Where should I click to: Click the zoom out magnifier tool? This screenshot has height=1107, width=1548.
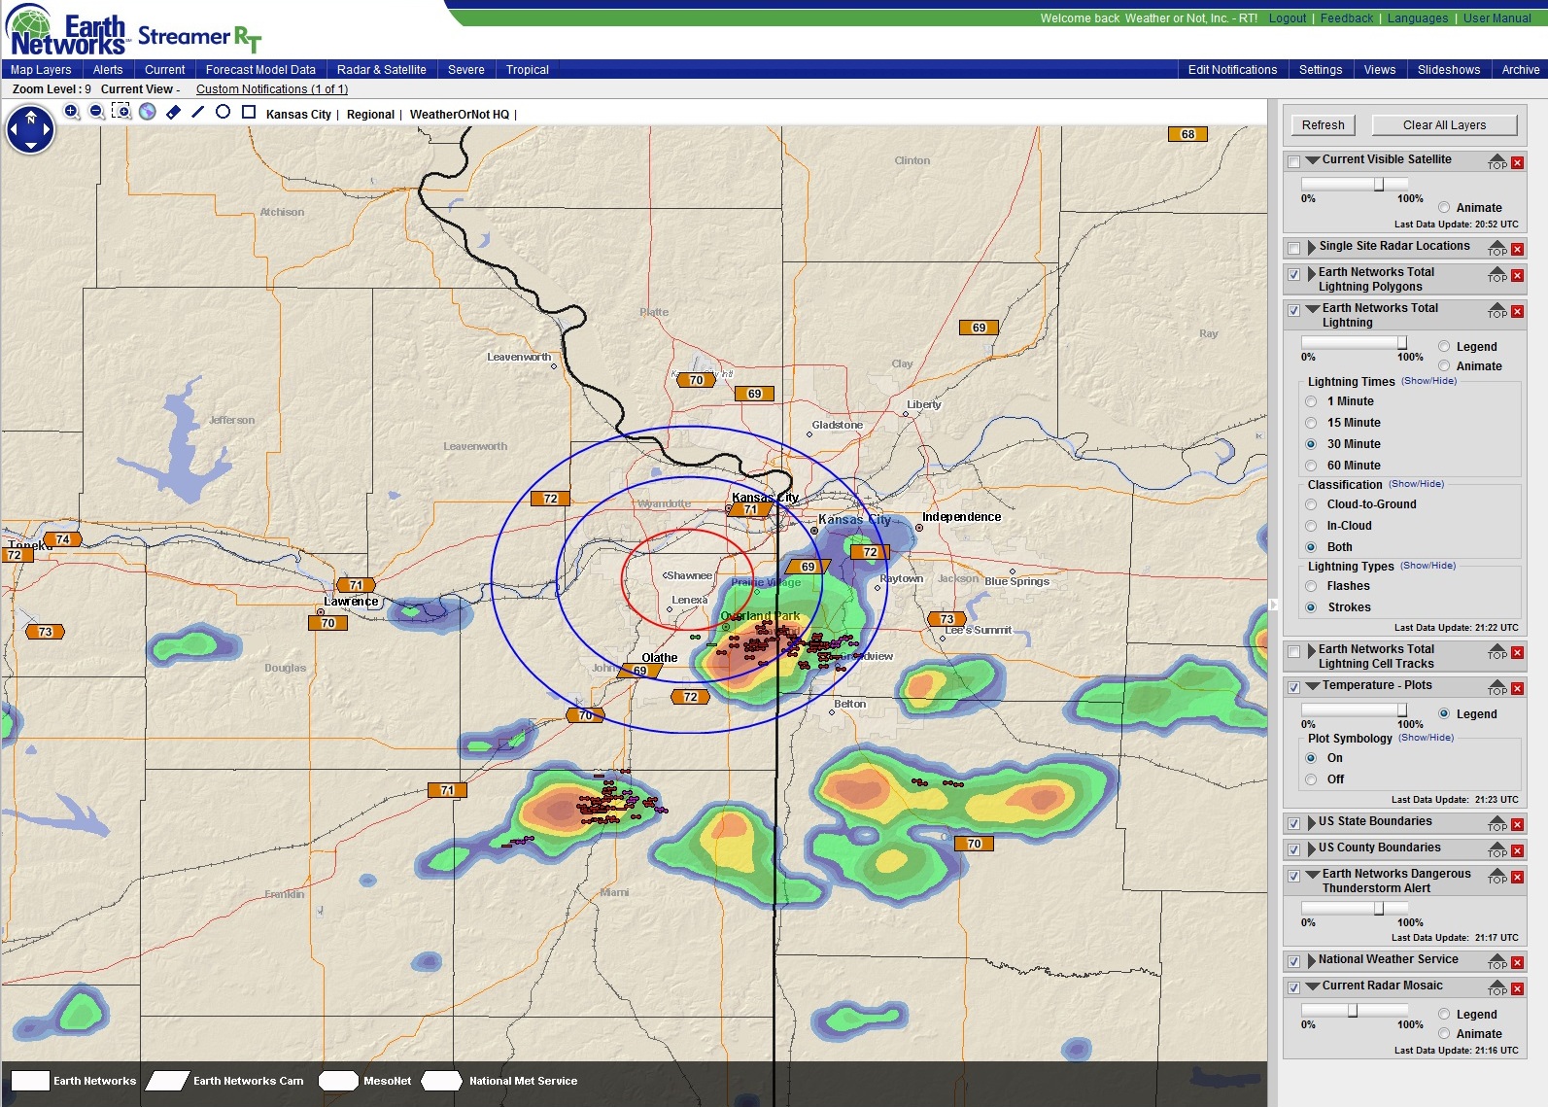coord(96,112)
